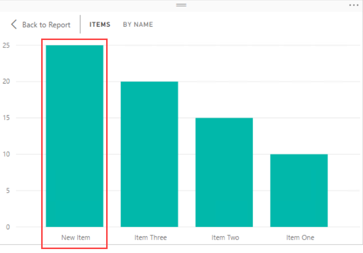Click the Item One bar
Screen dimensions: 363x253
299,190
